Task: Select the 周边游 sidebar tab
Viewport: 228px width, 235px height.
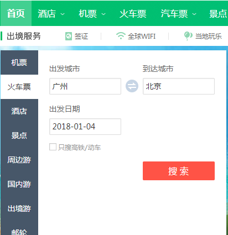Action: (19, 160)
